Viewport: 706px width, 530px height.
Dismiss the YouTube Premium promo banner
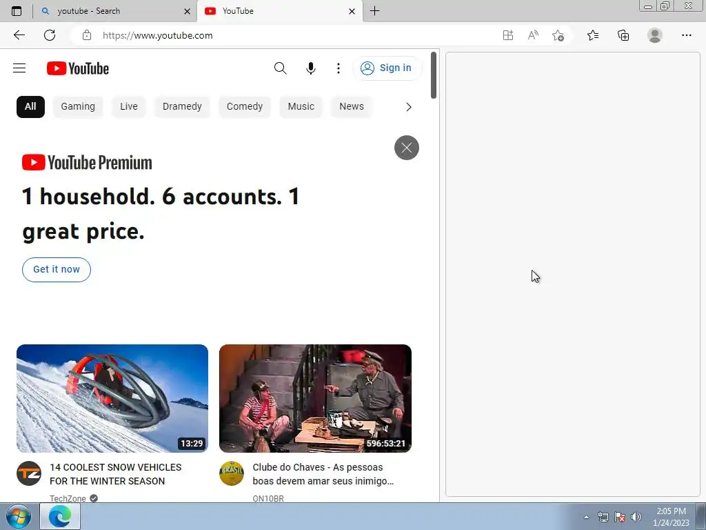pyautogui.click(x=407, y=148)
